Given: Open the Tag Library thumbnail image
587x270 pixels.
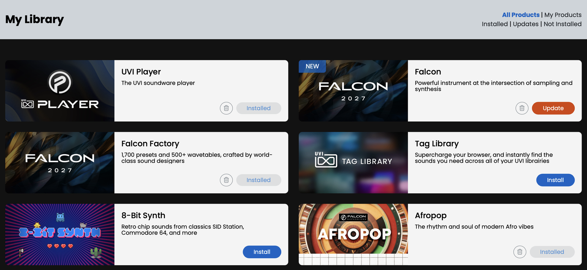Looking at the screenshot, I should click(x=353, y=163).
